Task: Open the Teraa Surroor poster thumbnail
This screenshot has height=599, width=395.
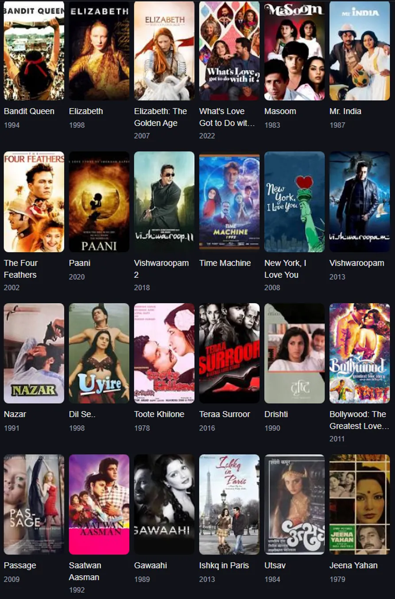Action: click(229, 353)
